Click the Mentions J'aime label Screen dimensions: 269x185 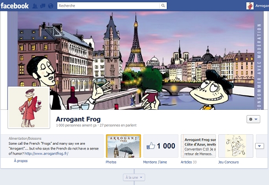[x=155, y=162]
